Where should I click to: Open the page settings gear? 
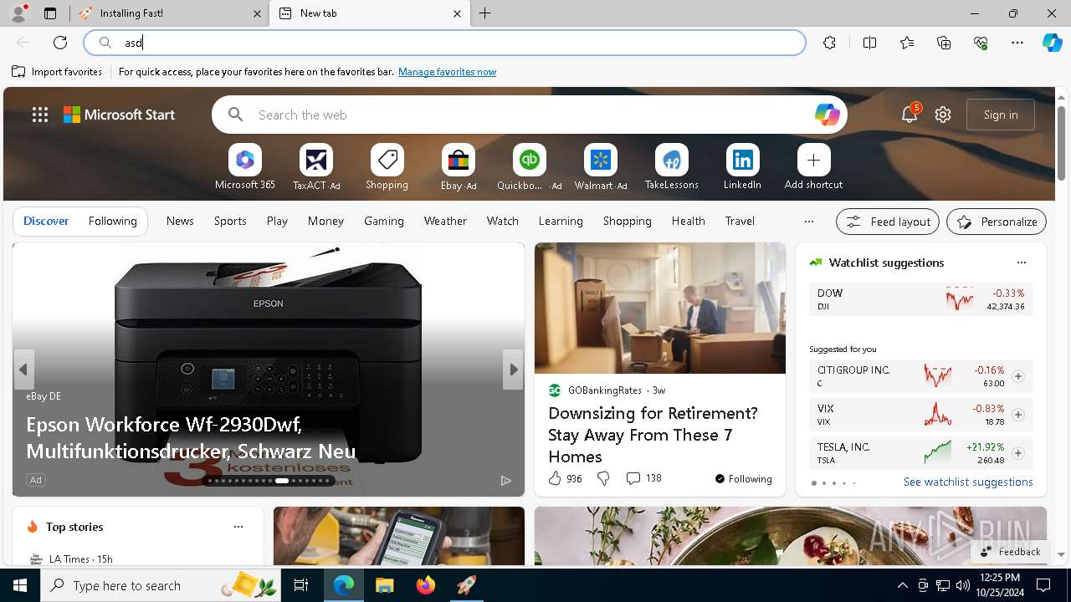click(x=943, y=115)
